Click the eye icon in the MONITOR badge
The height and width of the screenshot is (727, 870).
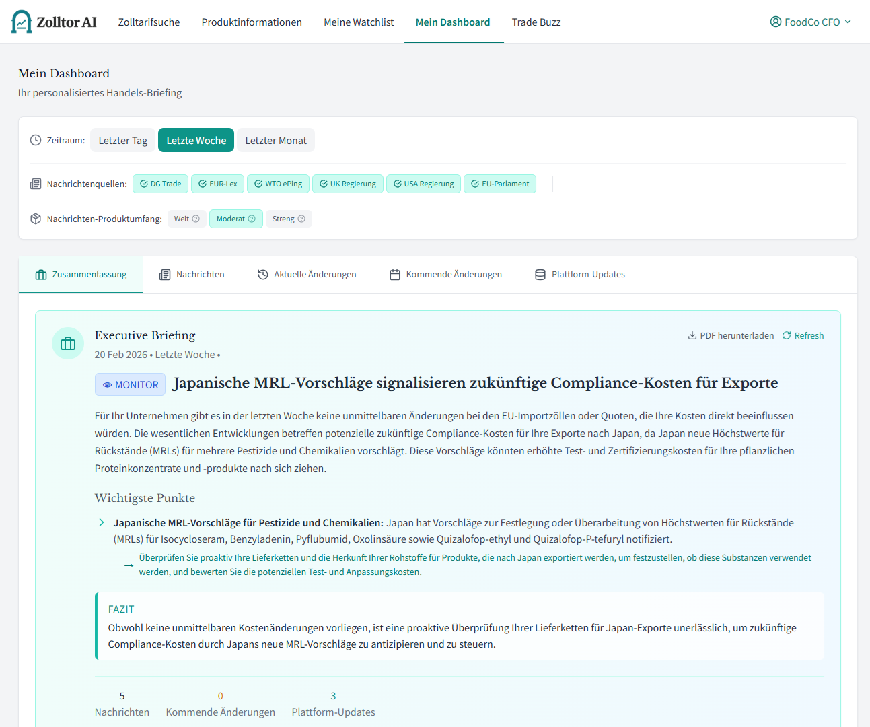click(x=108, y=384)
